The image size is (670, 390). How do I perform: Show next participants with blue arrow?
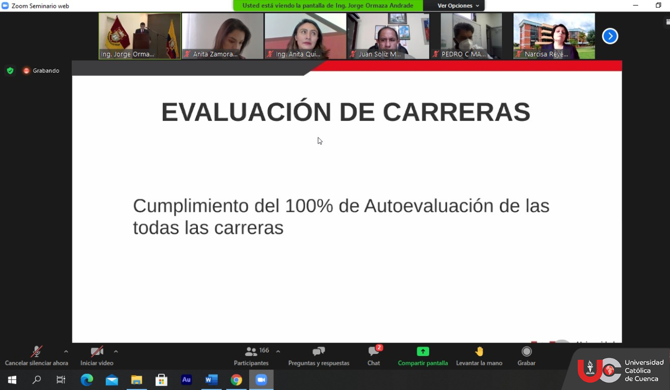point(610,36)
